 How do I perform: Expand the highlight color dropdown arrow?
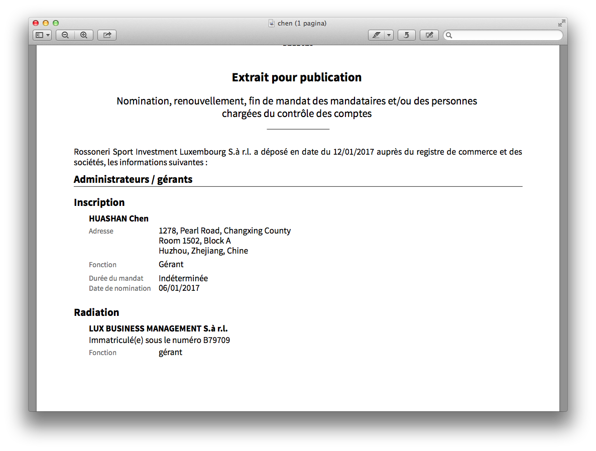[389, 35]
